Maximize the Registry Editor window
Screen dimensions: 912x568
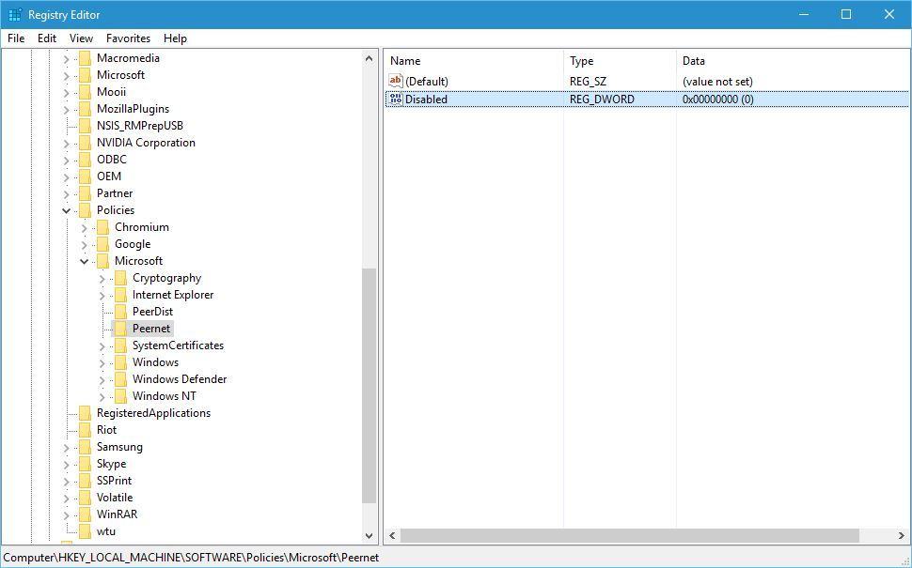pyautogui.click(x=846, y=14)
